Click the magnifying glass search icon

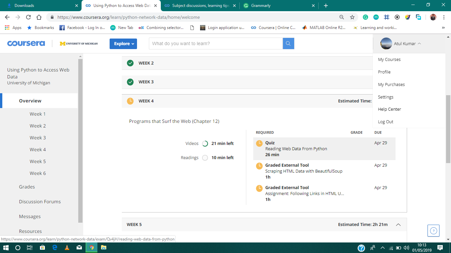click(x=288, y=43)
